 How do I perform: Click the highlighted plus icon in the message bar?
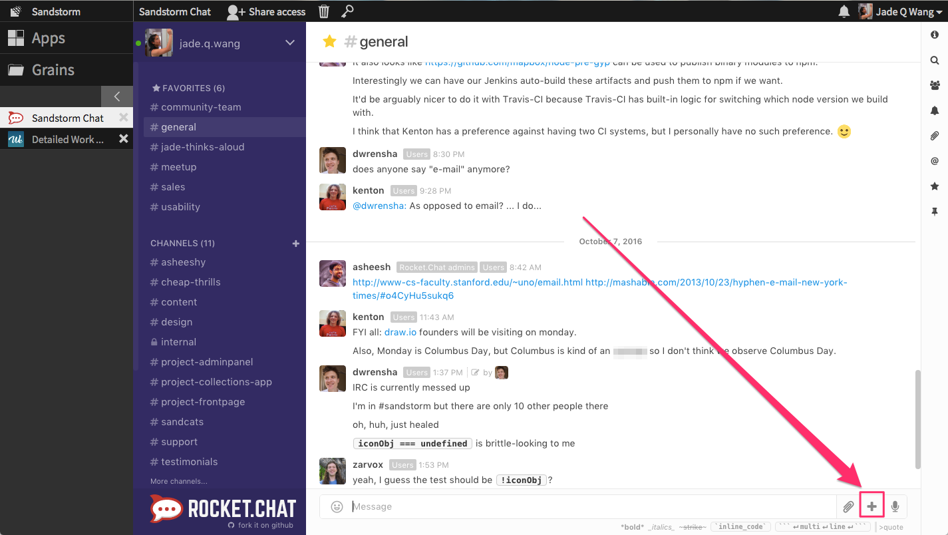click(871, 506)
